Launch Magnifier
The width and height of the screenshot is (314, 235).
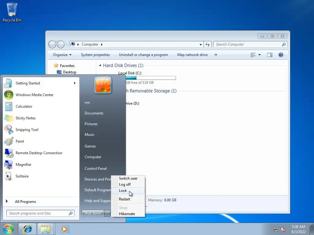pyautogui.click(x=40, y=164)
